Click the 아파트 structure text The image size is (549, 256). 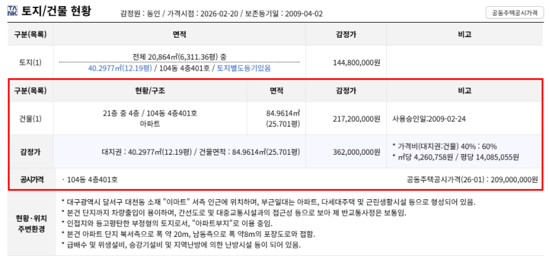(150, 124)
